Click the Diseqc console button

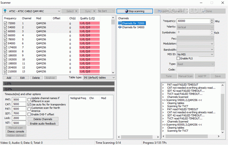point(16,131)
